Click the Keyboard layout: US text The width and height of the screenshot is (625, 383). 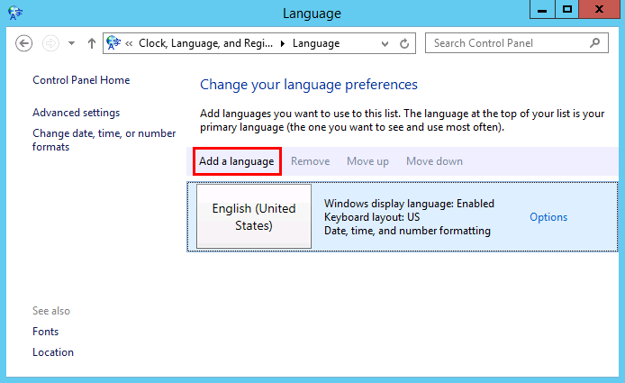(x=372, y=217)
